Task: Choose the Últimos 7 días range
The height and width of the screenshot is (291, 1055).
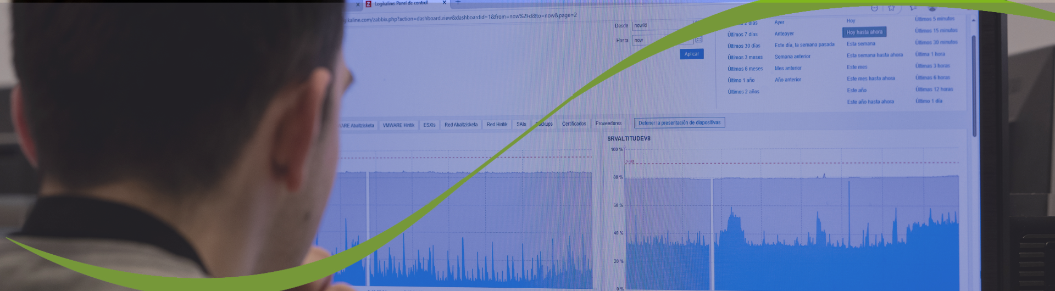Action: point(742,35)
